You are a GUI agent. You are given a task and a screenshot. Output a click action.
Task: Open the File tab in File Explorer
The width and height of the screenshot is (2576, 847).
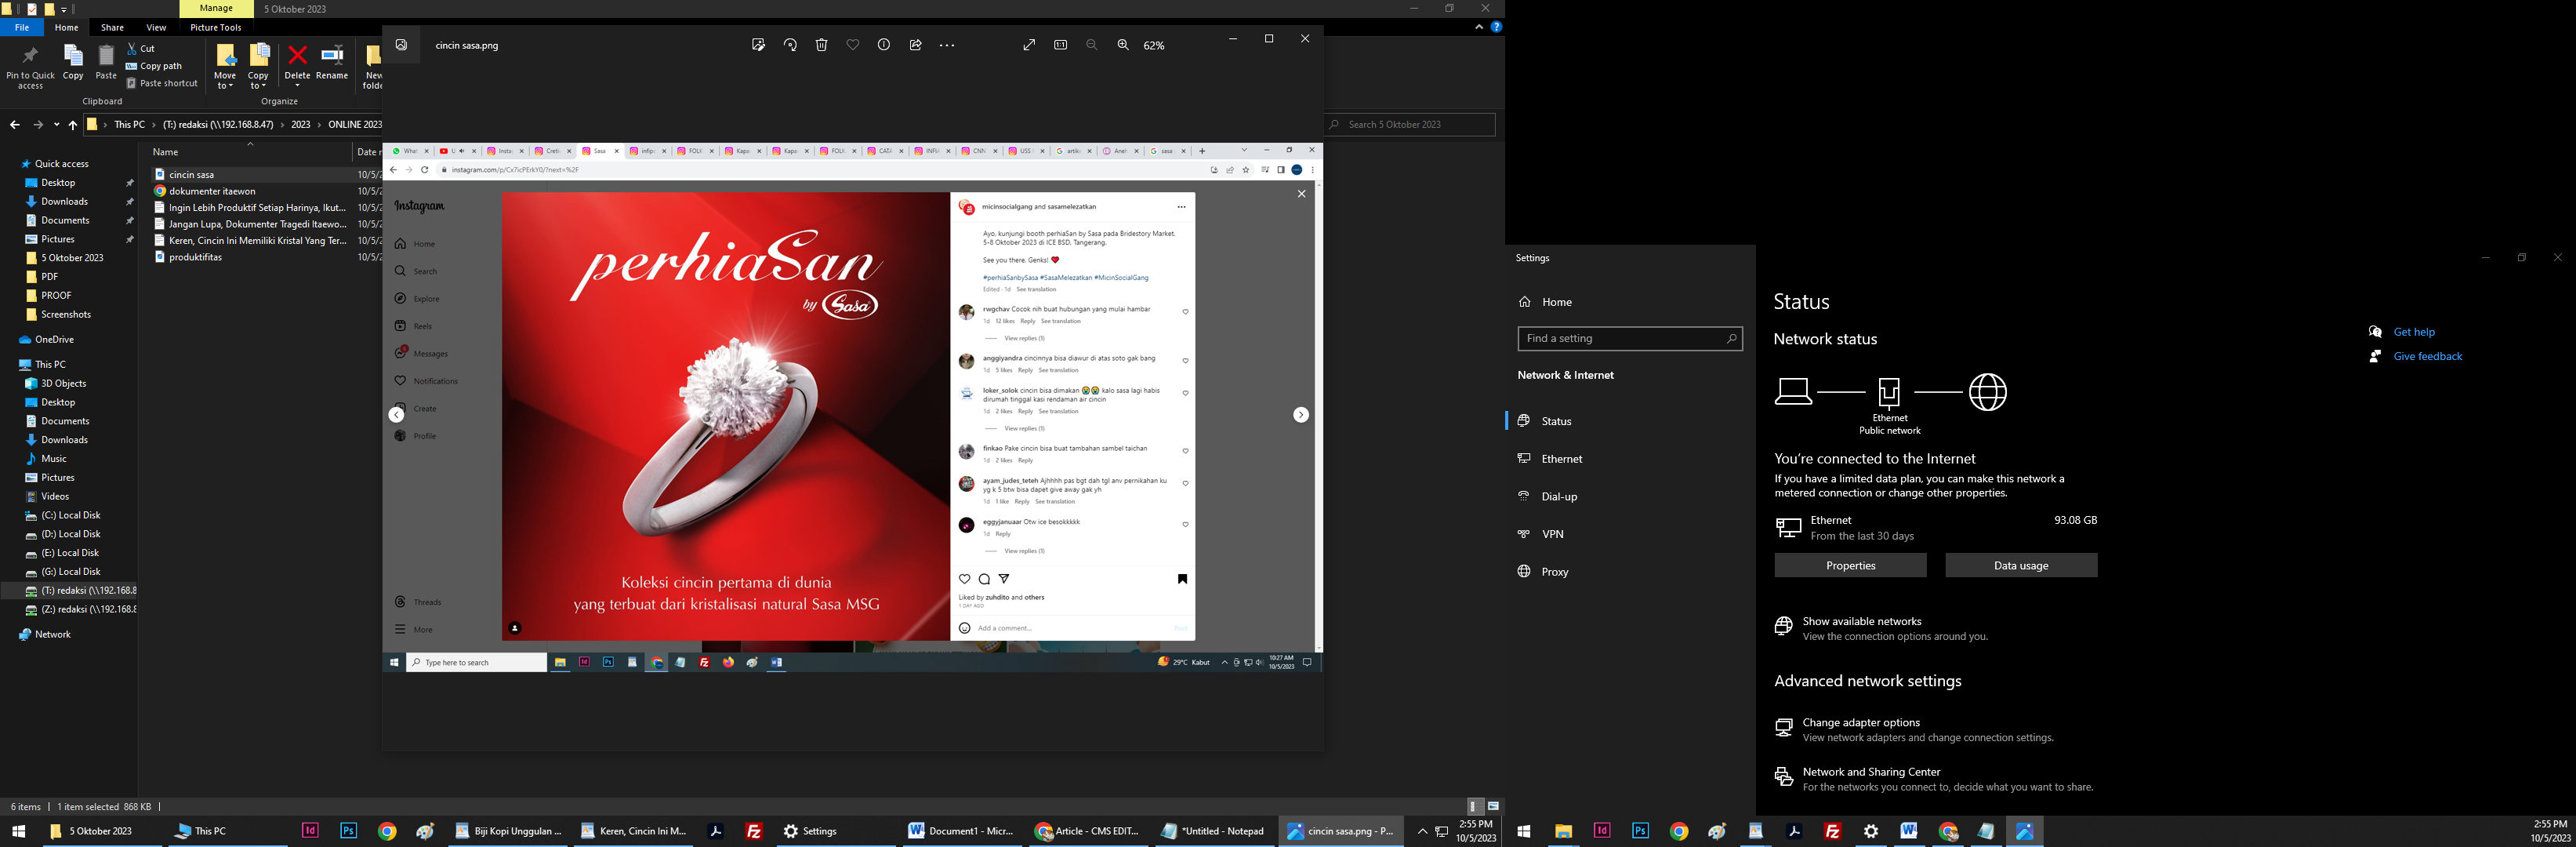click(22, 27)
